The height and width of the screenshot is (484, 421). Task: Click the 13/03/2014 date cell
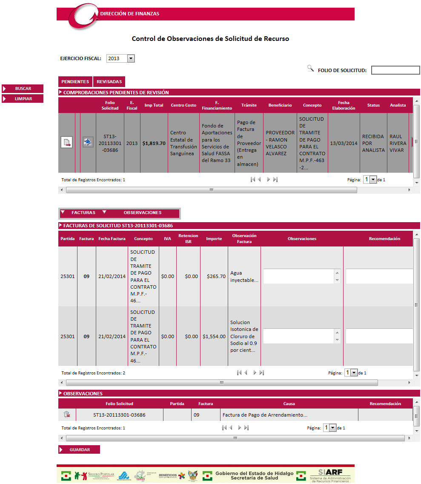click(x=344, y=143)
